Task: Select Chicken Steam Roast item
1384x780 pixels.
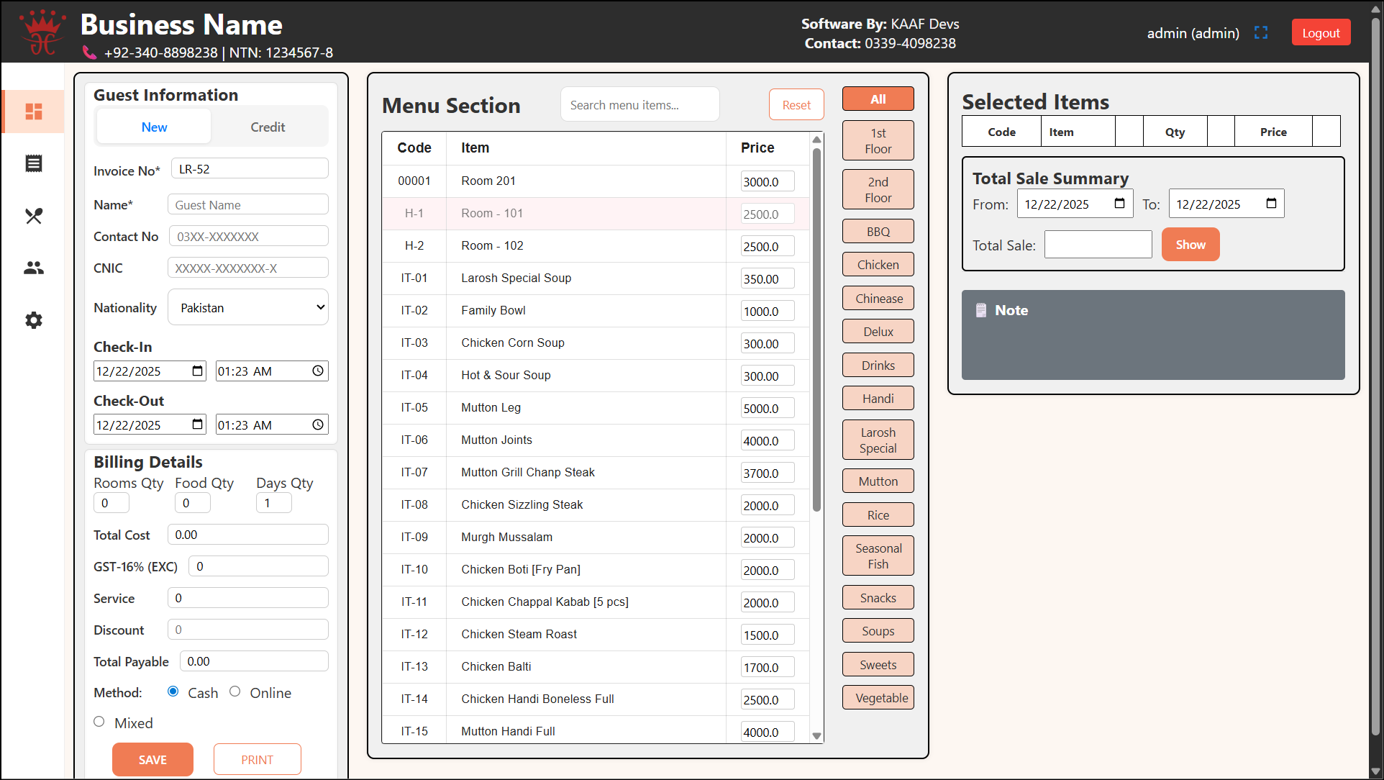Action: coord(596,635)
